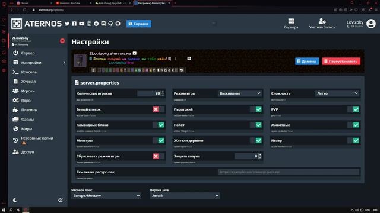The width and height of the screenshot is (380, 213).
Task: Enable Сбрасывать режим игры toggle
Action: 159,156
